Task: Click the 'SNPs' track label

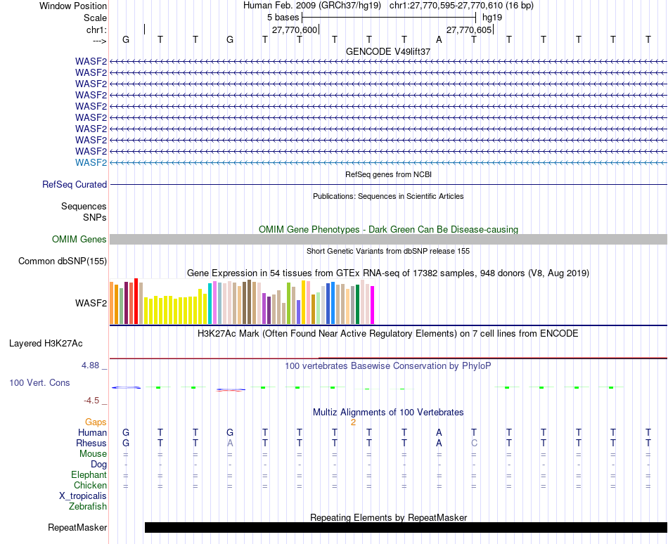Action: click(95, 217)
